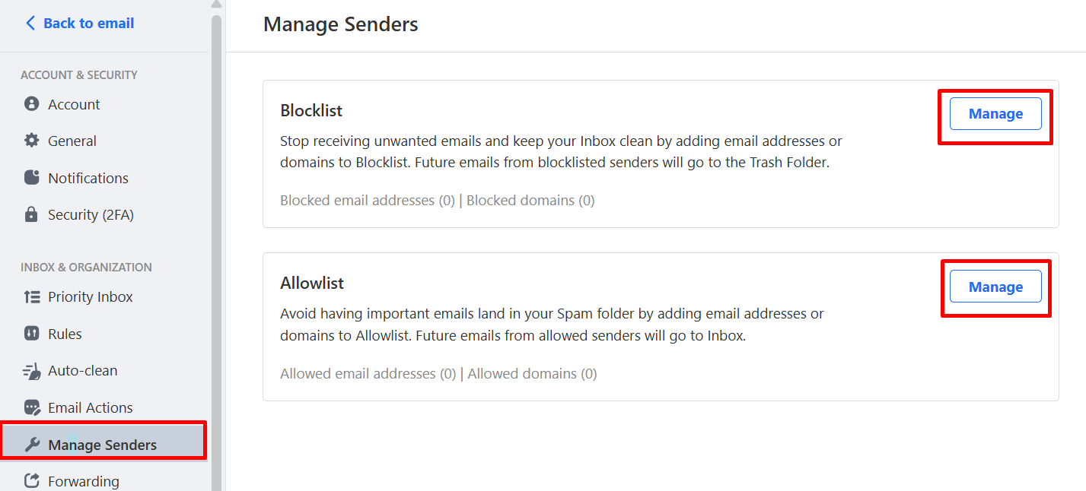Click the sidebar scroll-up arrow
This screenshot has height=491, width=1086.
216,5
